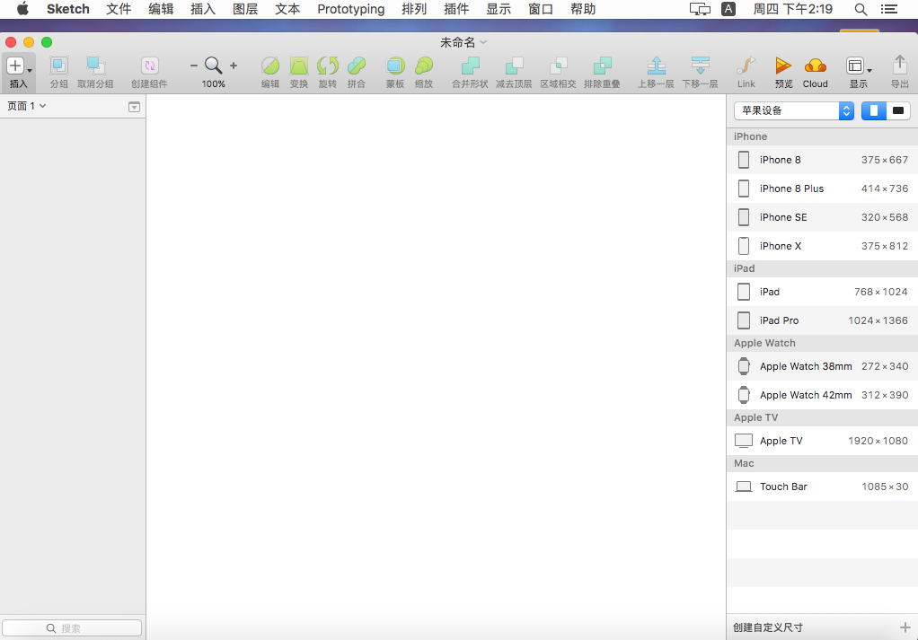
Task: Click the Group (分组) toolbar icon
Action: (58, 66)
